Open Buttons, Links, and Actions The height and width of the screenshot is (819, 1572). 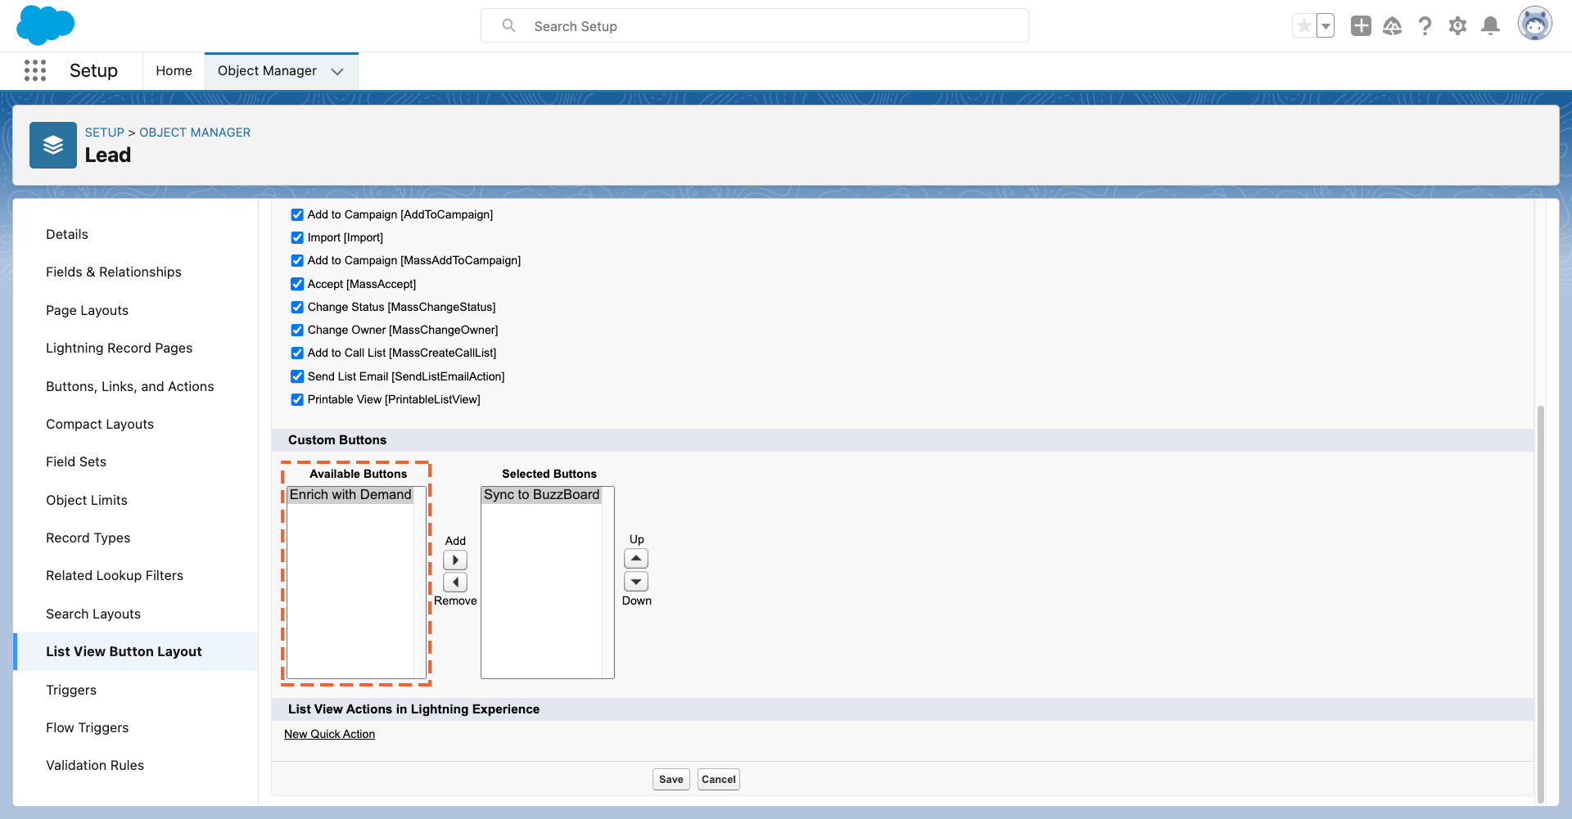(x=130, y=387)
